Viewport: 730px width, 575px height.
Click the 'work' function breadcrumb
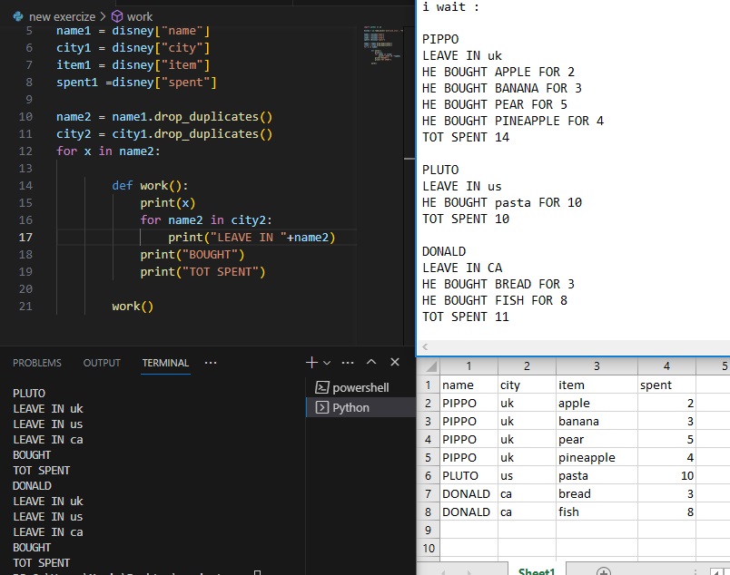click(x=139, y=16)
